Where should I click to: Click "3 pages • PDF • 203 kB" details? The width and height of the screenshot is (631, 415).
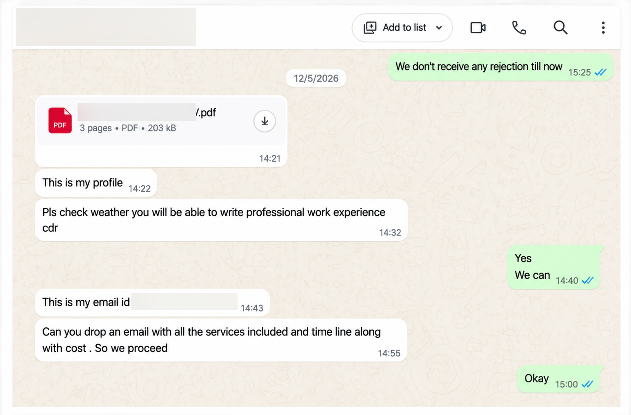pos(128,128)
